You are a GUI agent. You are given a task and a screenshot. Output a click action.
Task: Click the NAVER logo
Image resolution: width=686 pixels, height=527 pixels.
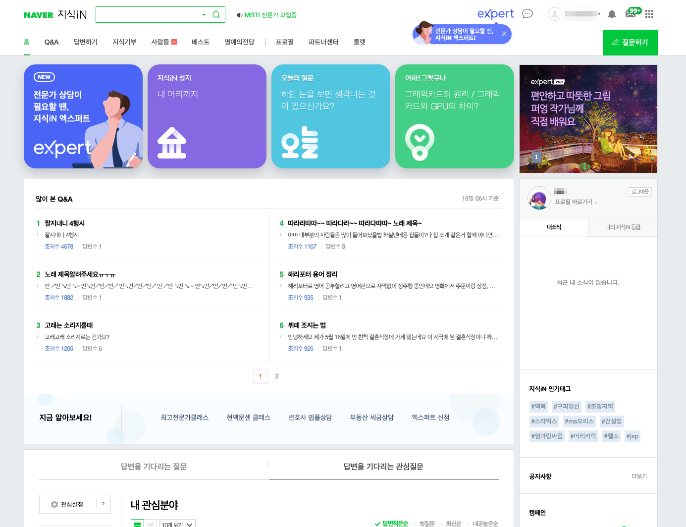pyautogui.click(x=39, y=15)
